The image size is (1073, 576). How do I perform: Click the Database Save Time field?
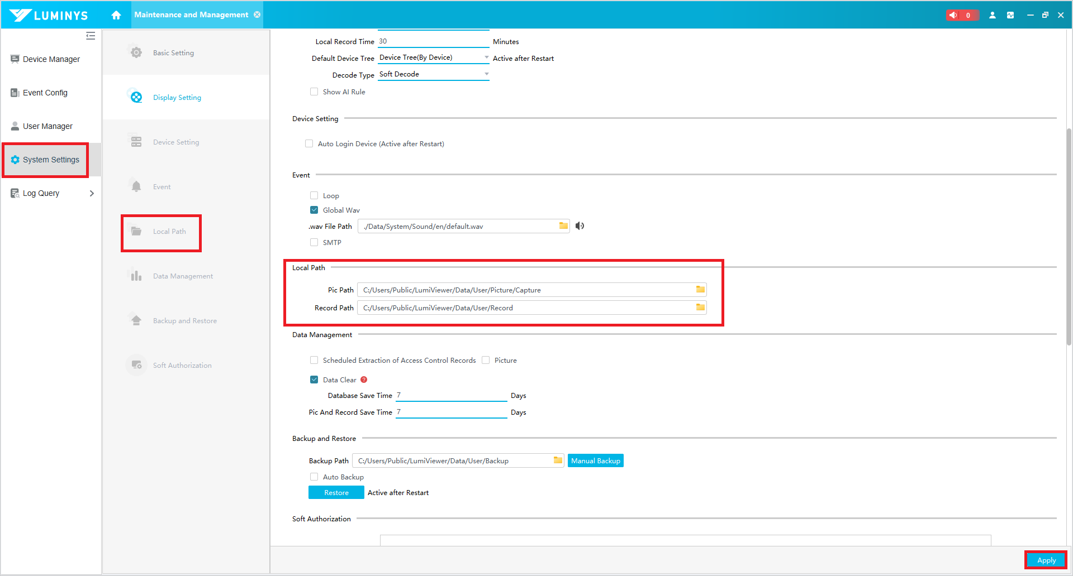[451, 395]
